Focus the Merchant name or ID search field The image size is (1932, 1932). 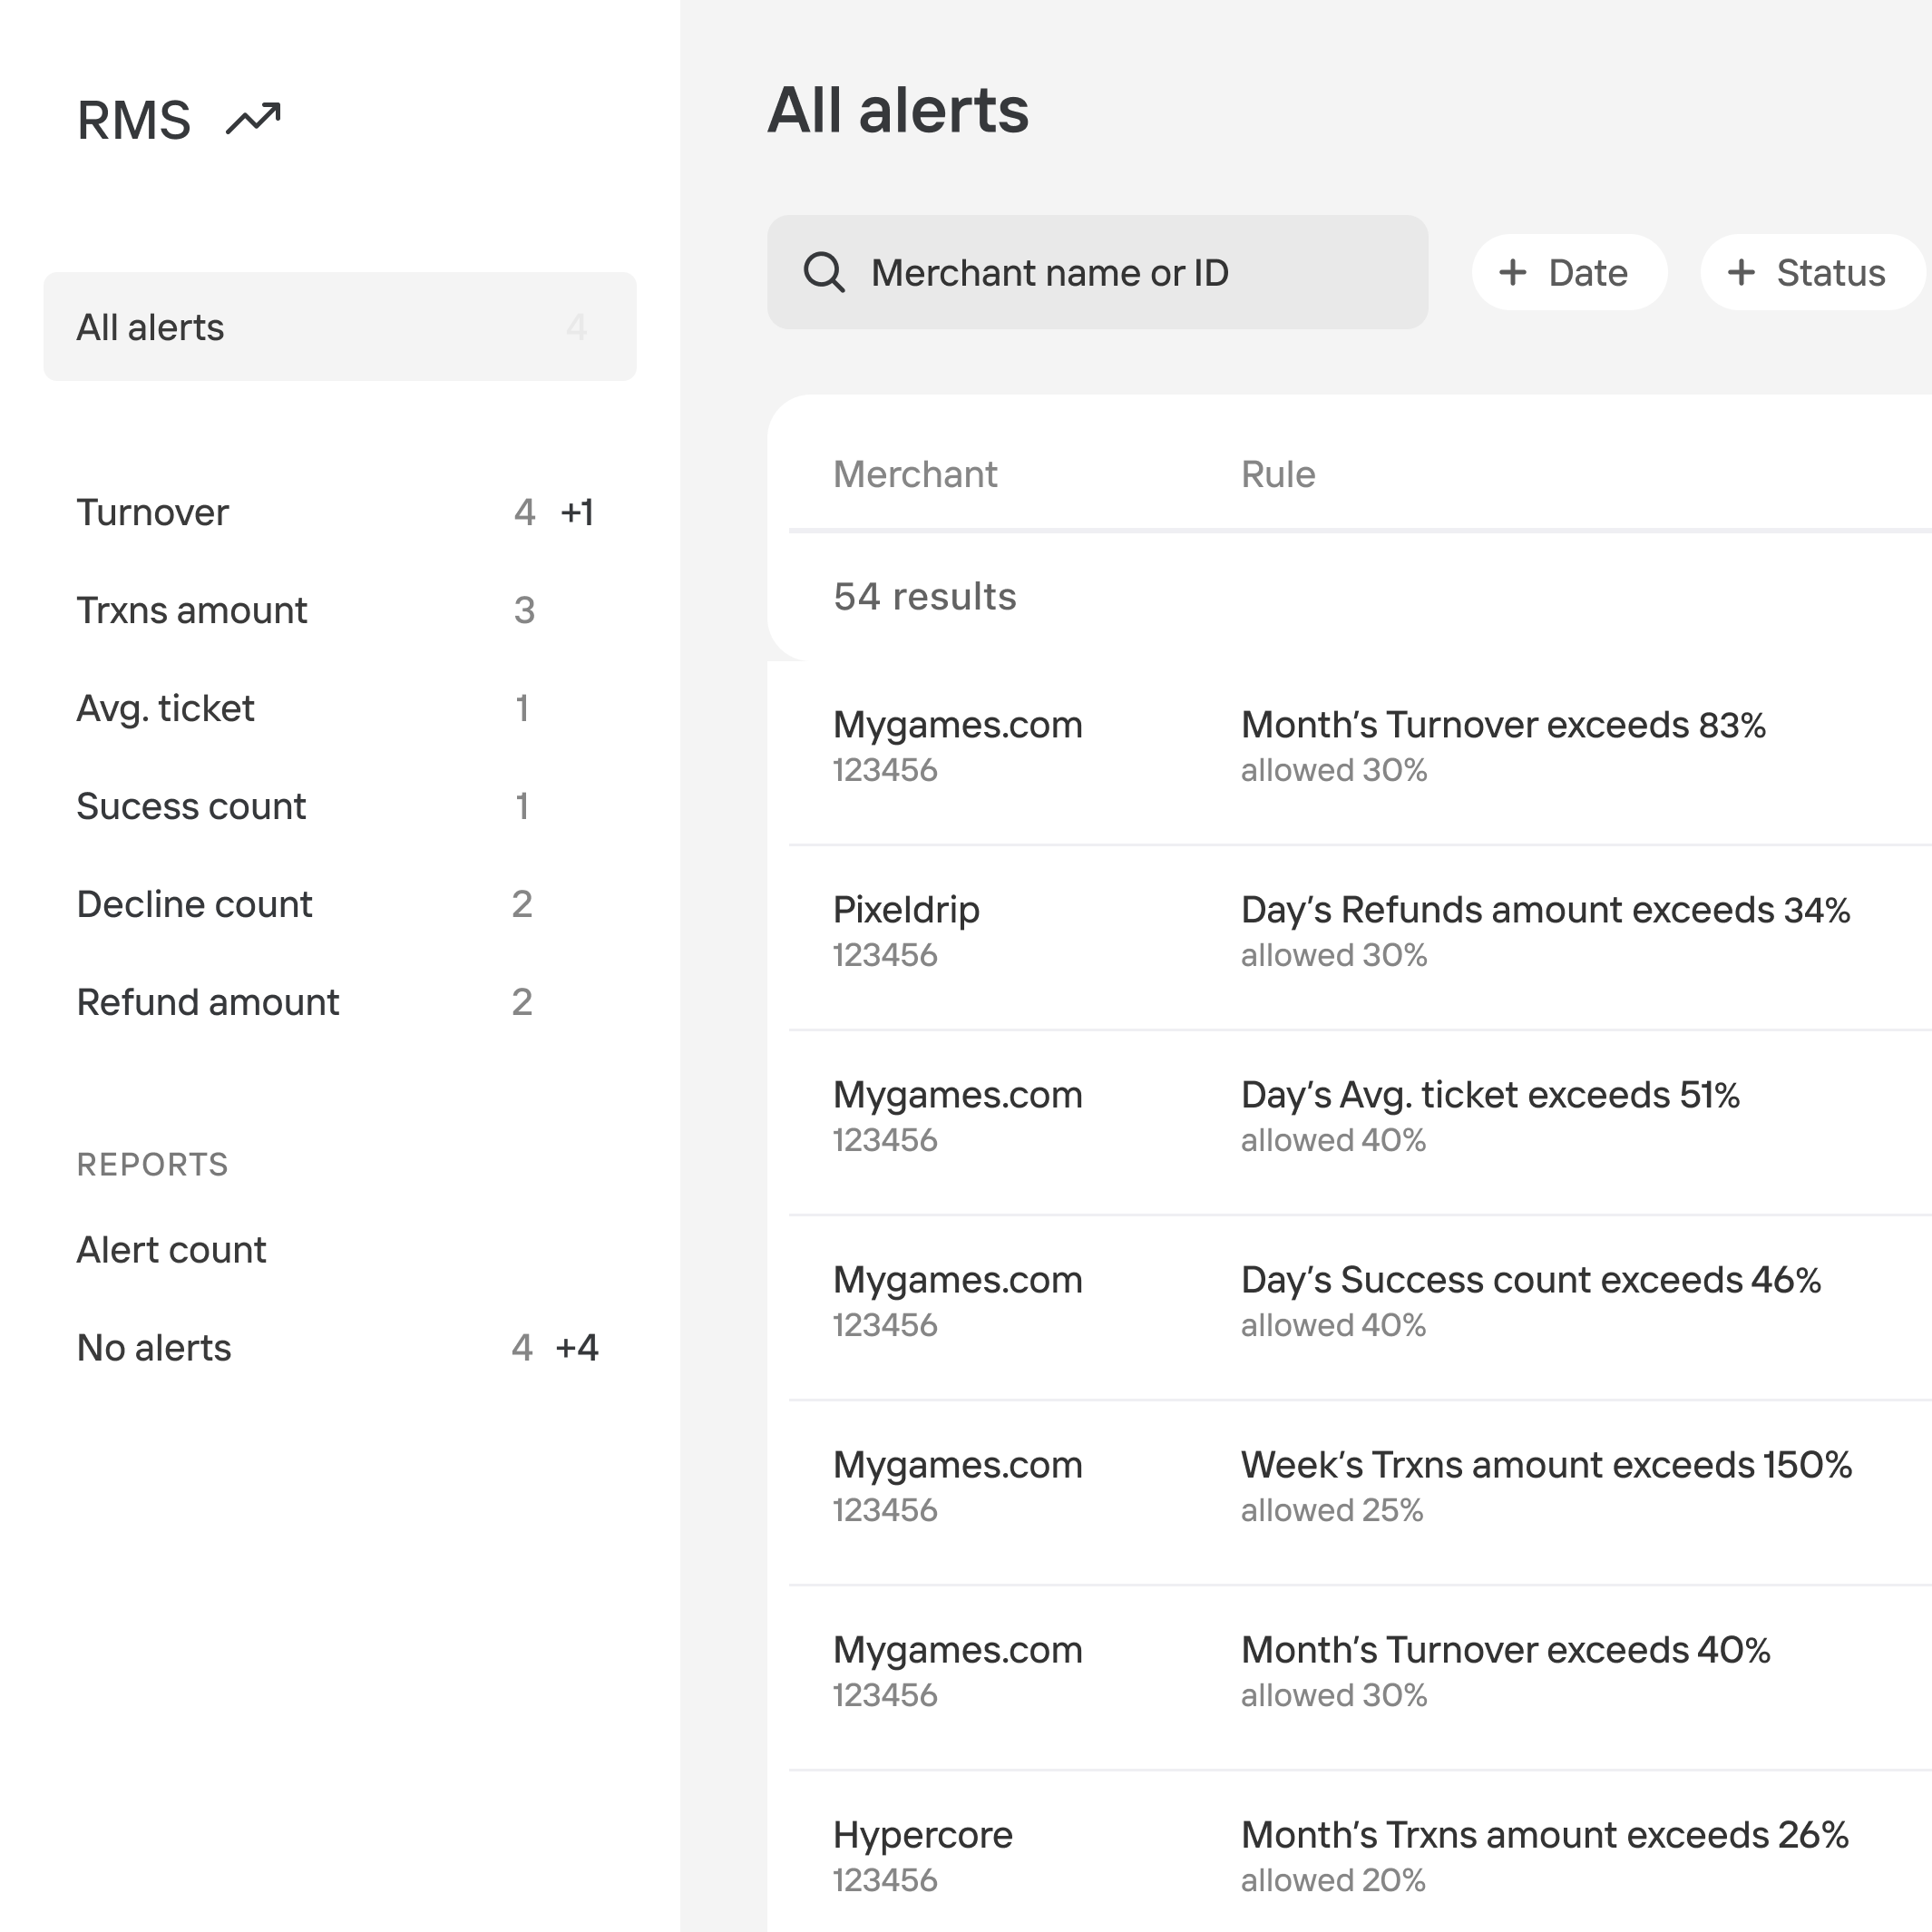coord(1097,272)
